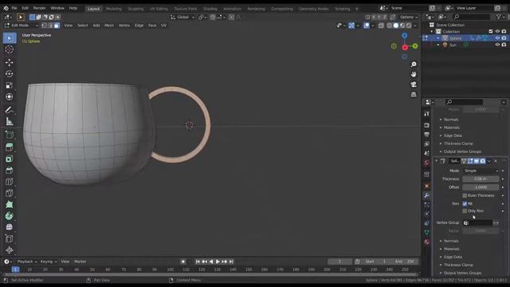Select the Spin tool

pyautogui.click(x=10, y=216)
